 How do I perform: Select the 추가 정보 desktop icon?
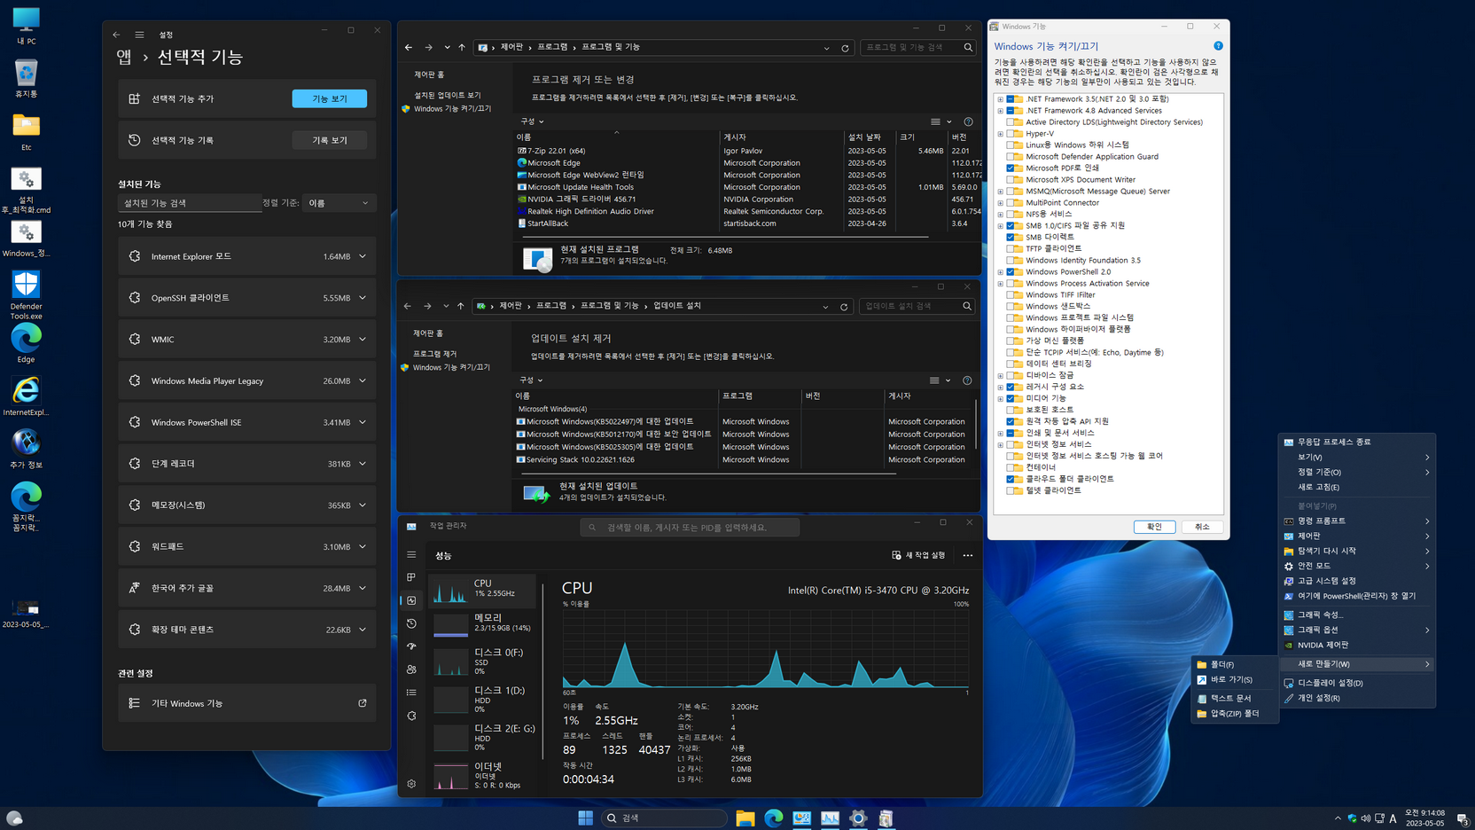[x=26, y=449]
